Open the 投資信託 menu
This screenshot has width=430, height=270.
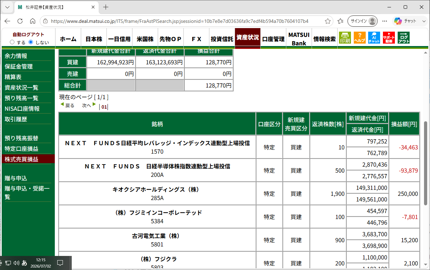pos(222,39)
